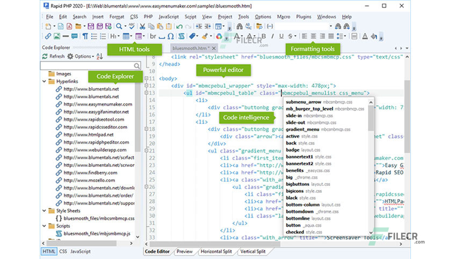
Task: Click the Paste icon
Action: point(160,27)
